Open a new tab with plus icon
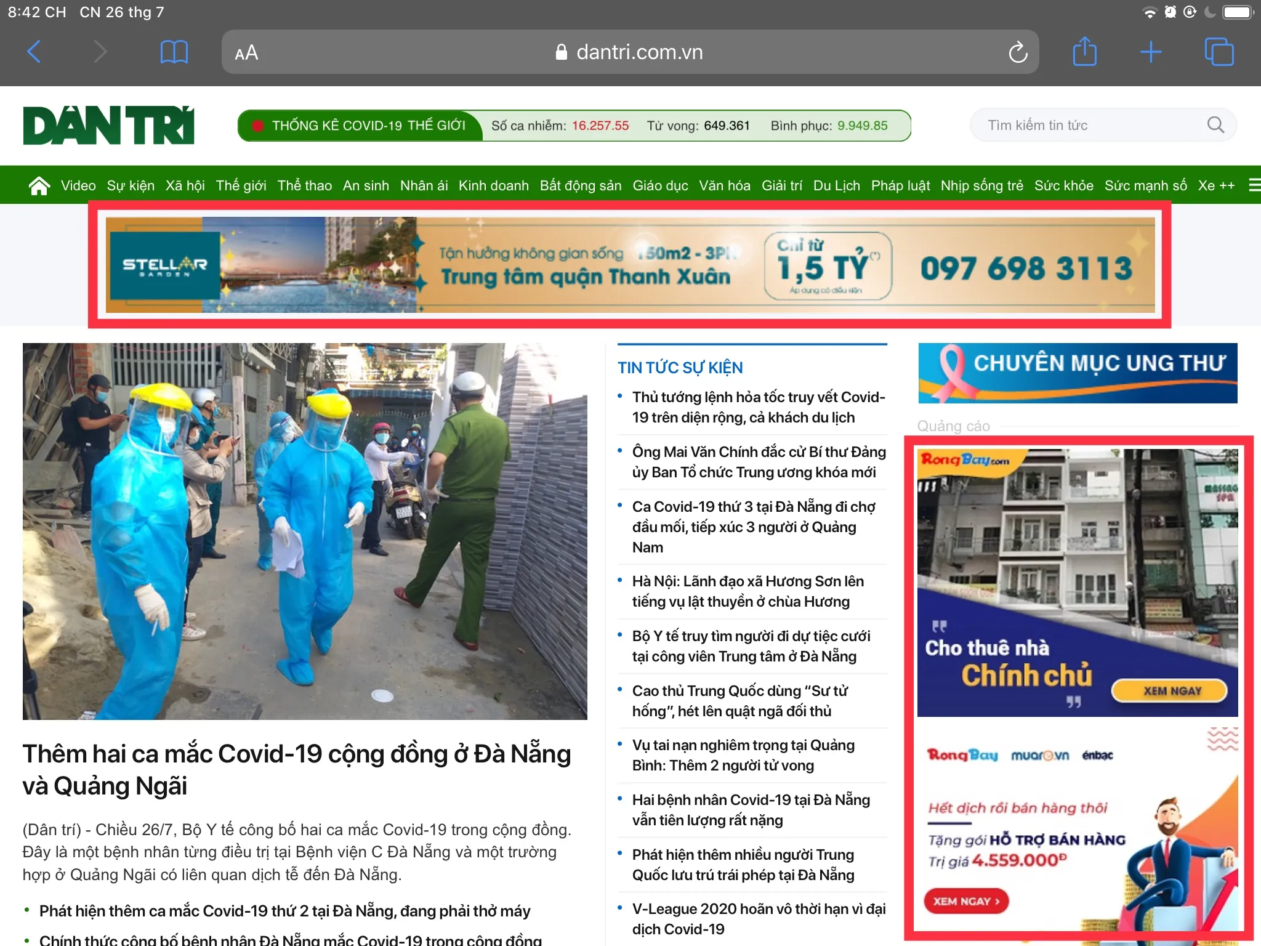The width and height of the screenshot is (1261, 946). pos(1150,52)
